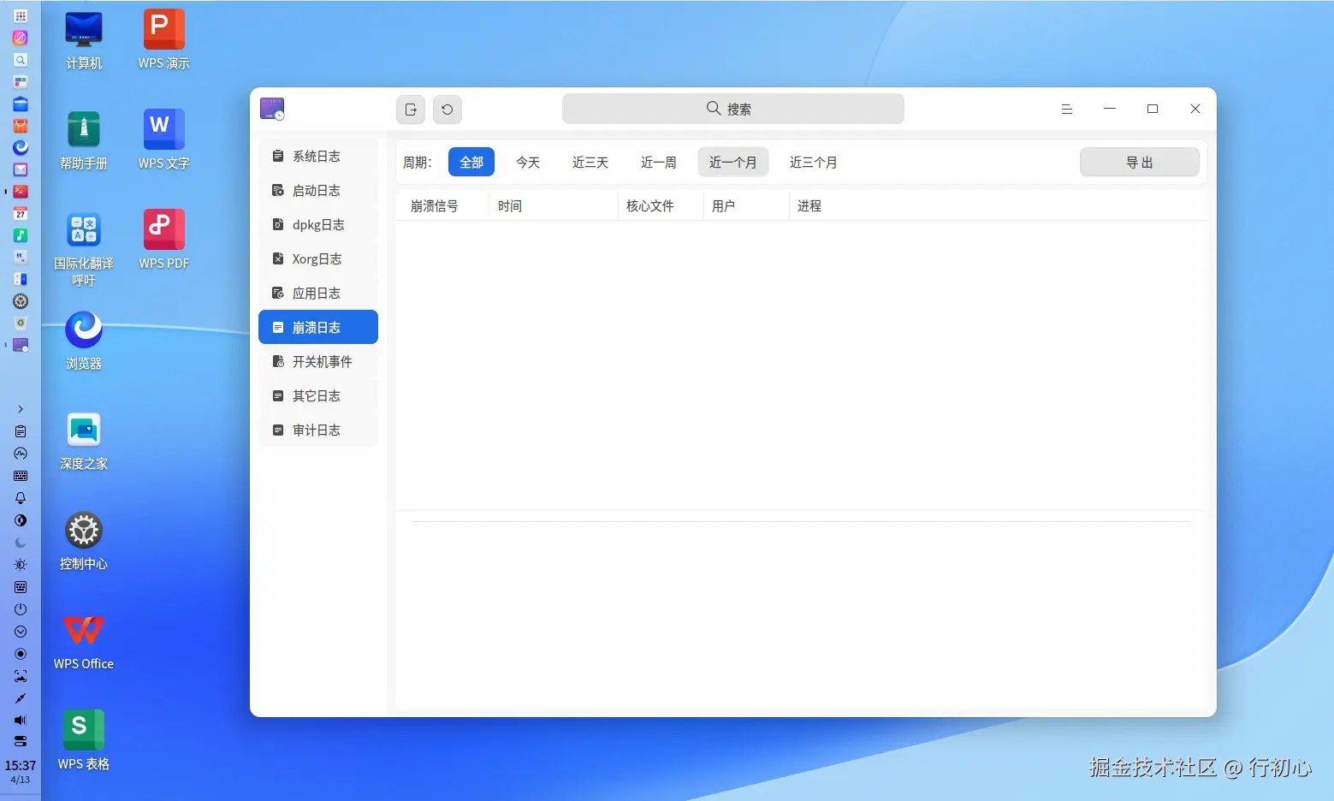The image size is (1334, 801).
Task: Click the speaker volume icon in the dock tray
Action: point(21,721)
